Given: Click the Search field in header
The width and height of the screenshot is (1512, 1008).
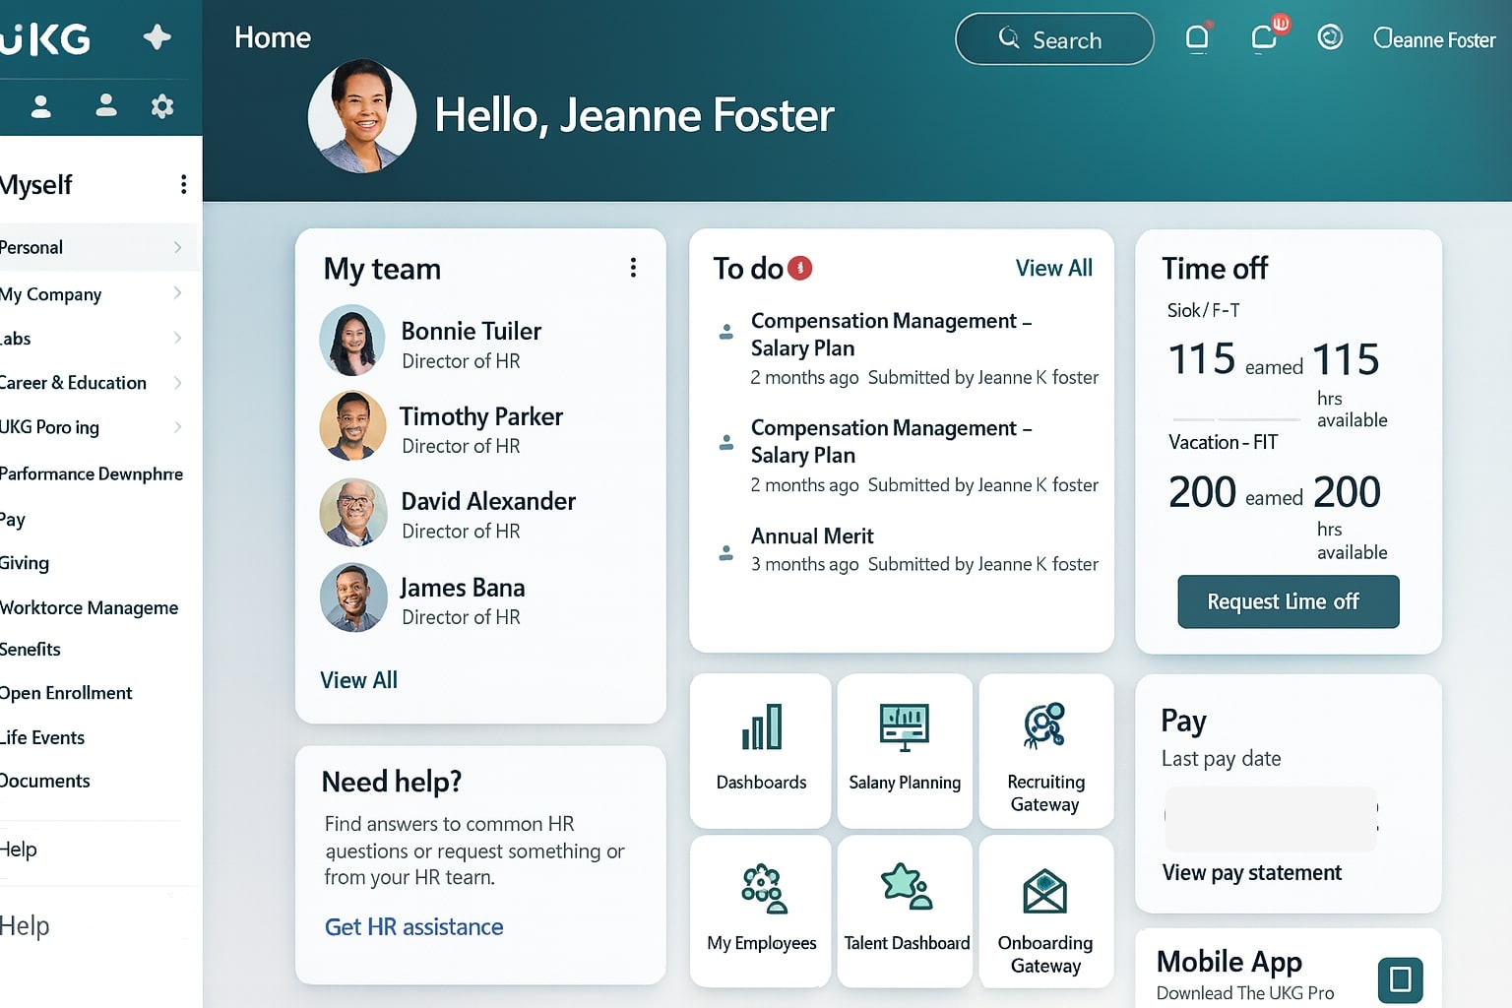Looking at the screenshot, I should click(x=1054, y=39).
